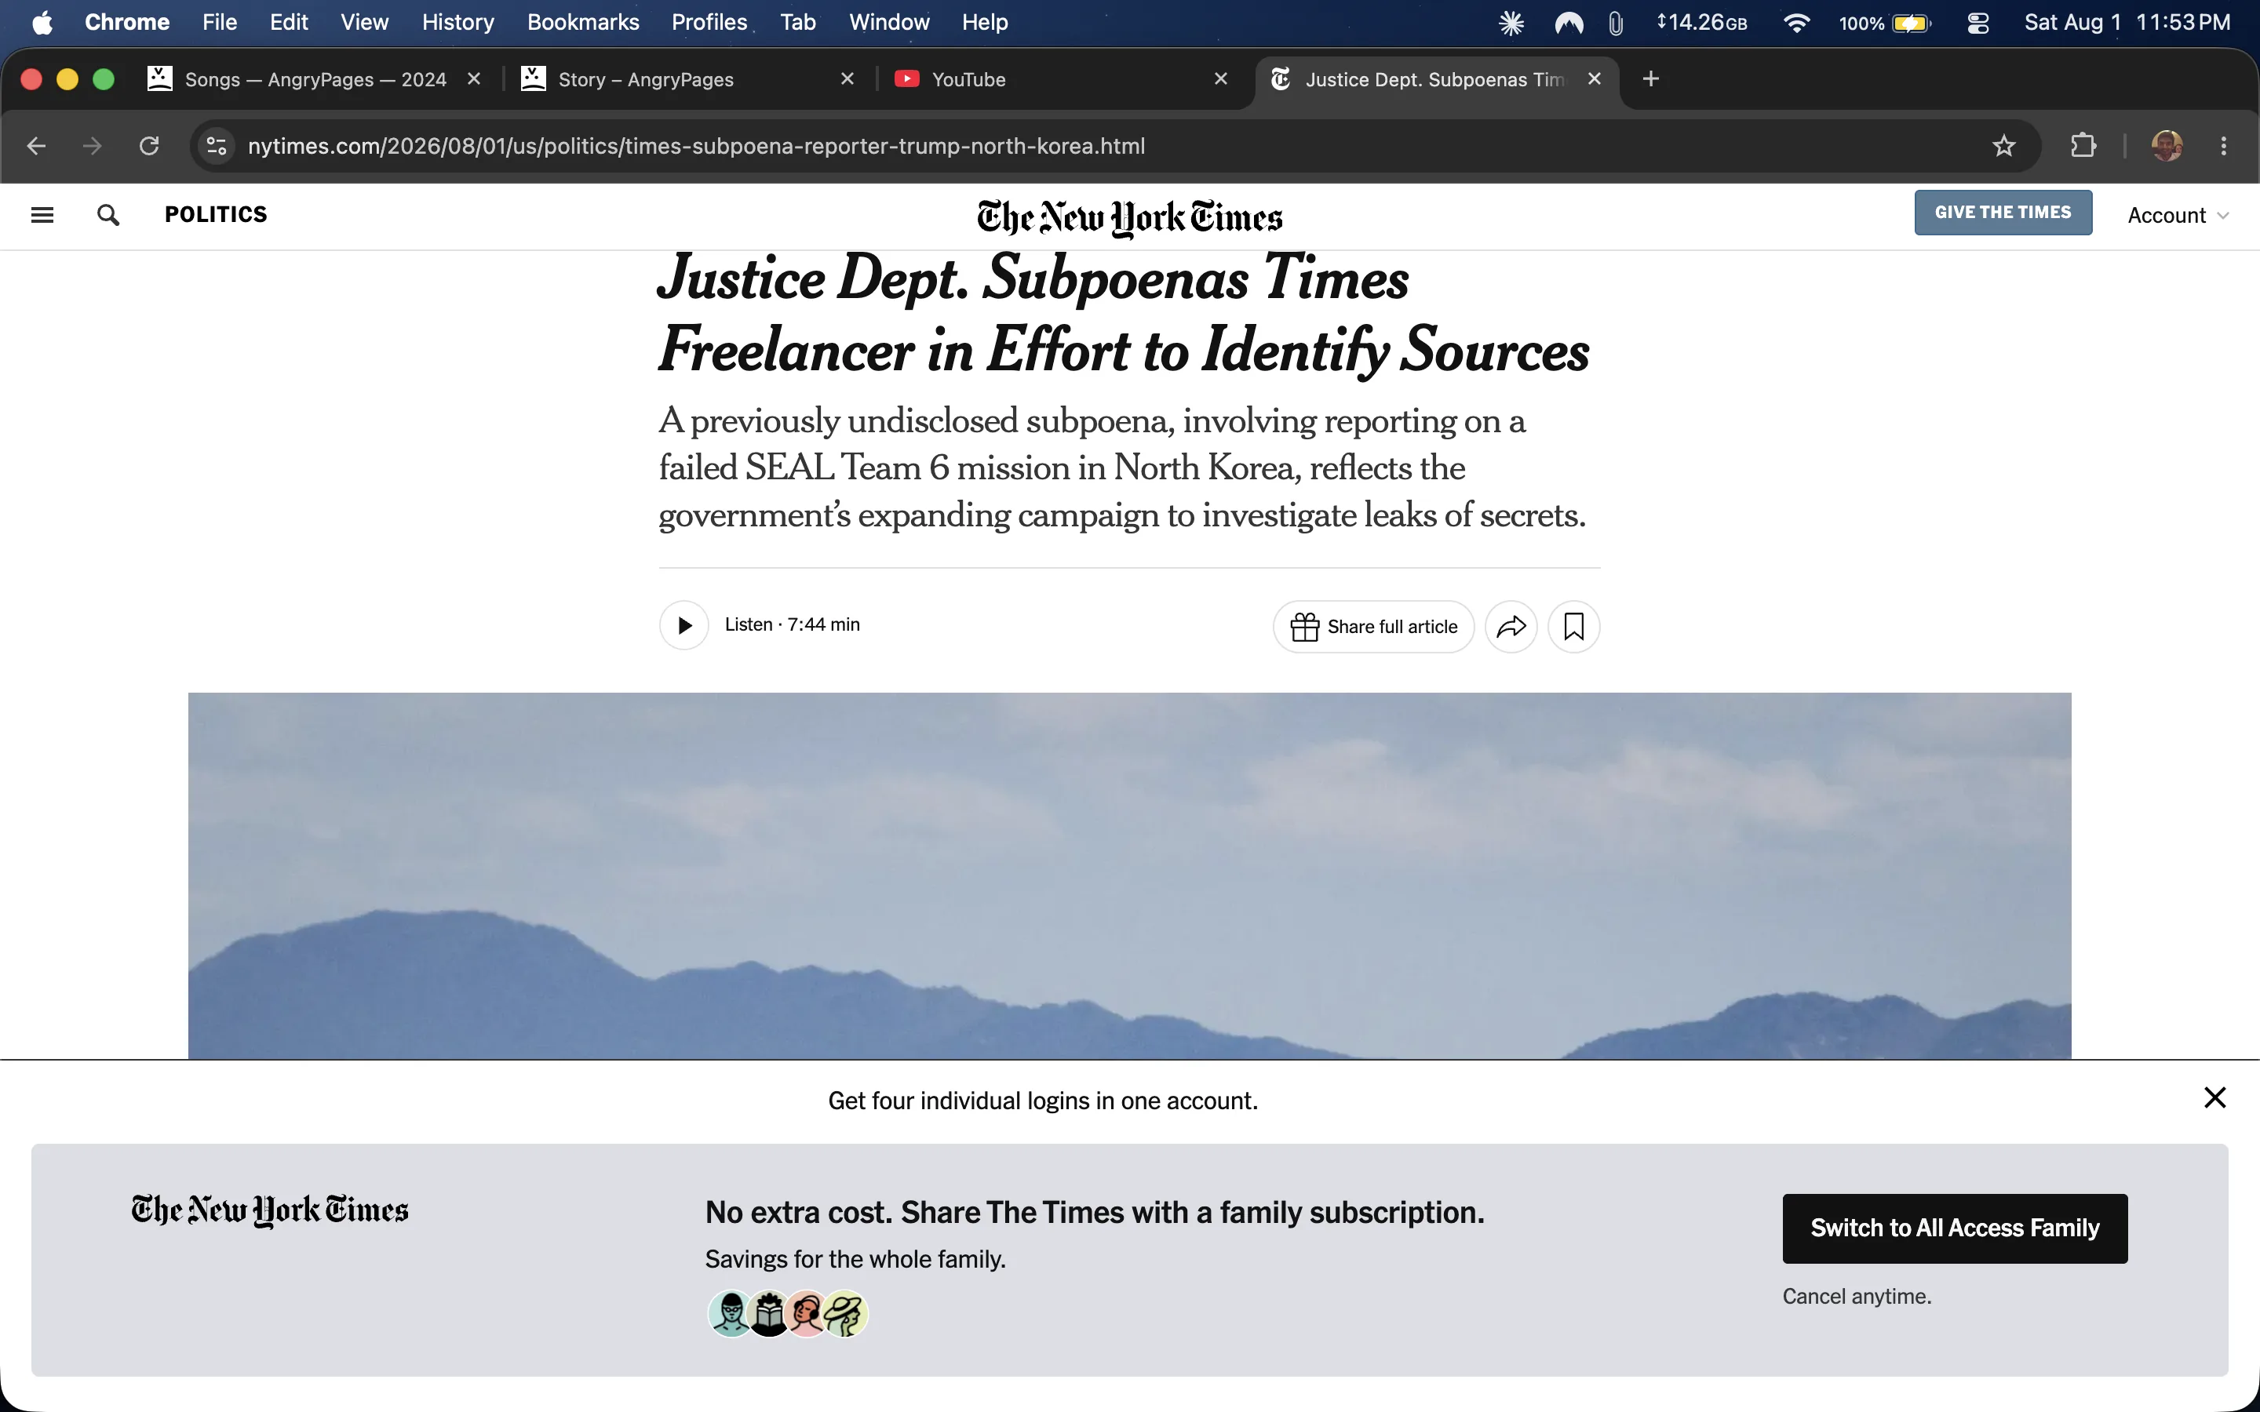Open the NYT hamburger sections menu
Image resolution: width=2260 pixels, height=1412 pixels.
coord(42,216)
